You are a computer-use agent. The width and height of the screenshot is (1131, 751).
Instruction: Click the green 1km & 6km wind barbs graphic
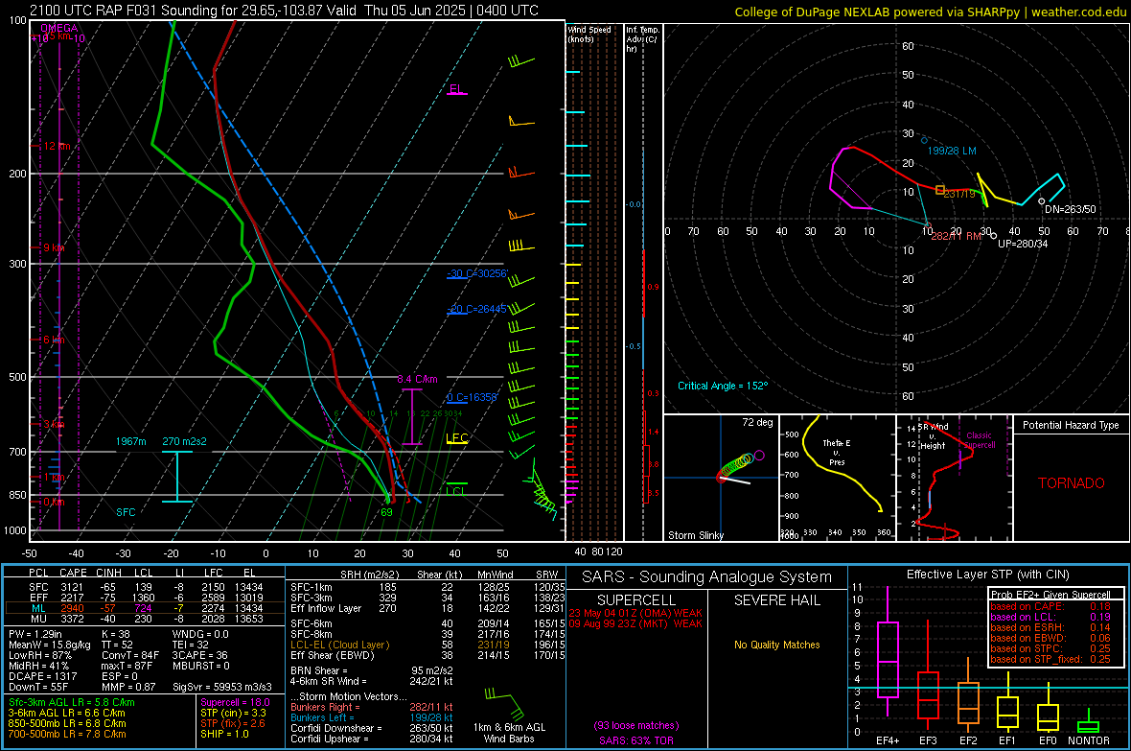click(x=506, y=703)
